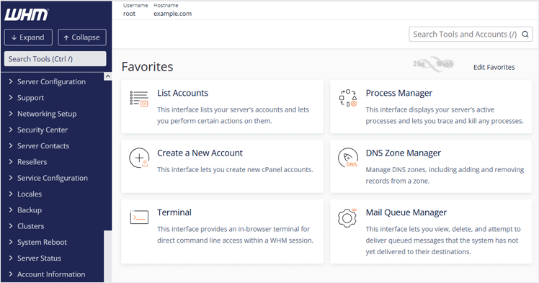Focus the Search Tools (Ctrl /) field
The image size is (539, 283).
(55, 59)
